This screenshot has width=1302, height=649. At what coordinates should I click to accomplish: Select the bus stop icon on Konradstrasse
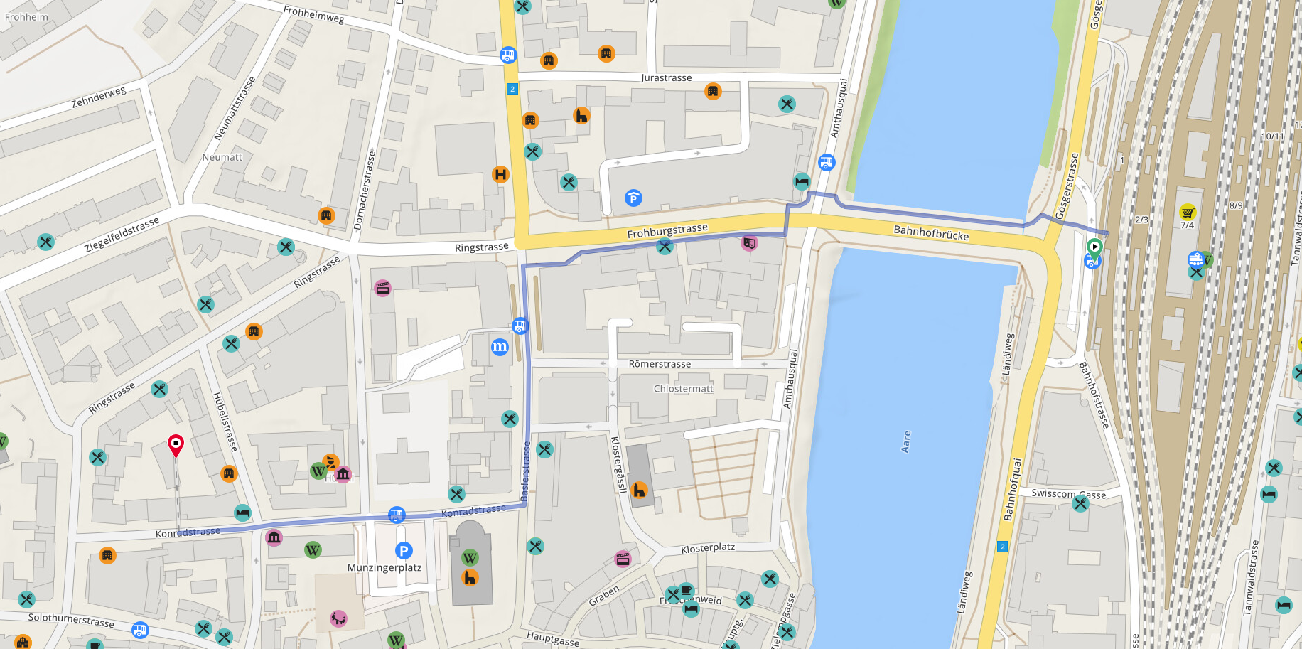[x=397, y=515]
